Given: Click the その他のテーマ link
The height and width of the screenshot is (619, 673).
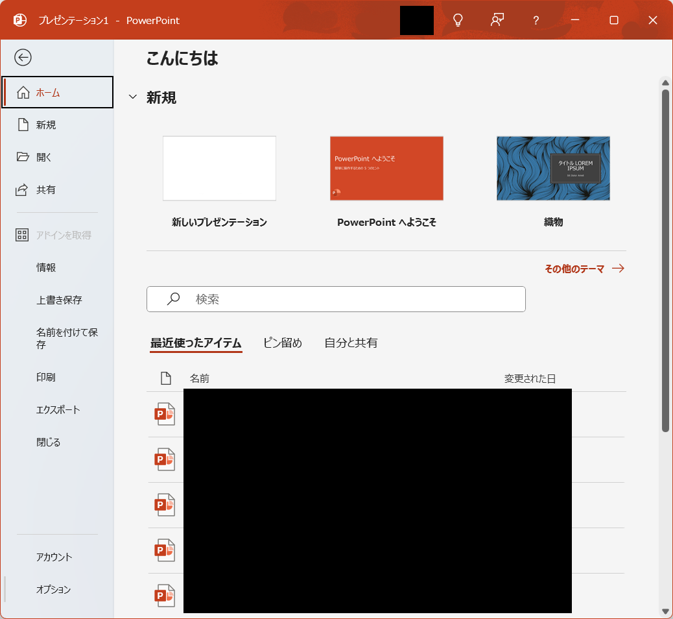Looking at the screenshot, I should [574, 269].
